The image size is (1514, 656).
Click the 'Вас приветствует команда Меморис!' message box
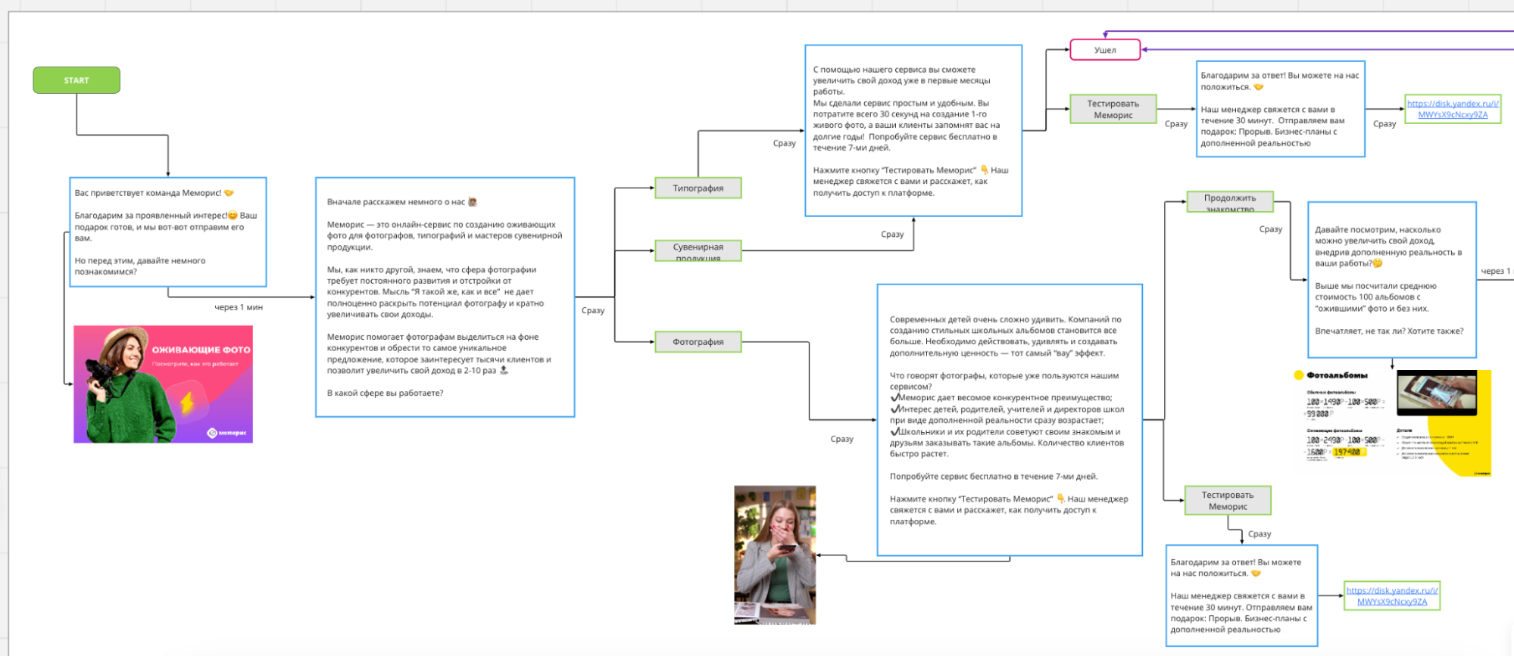coord(168,232)
